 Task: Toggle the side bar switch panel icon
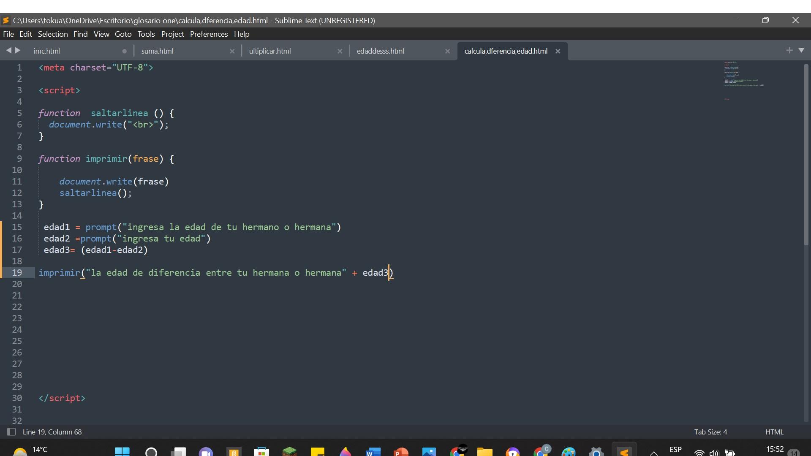(x=11, y=432)
